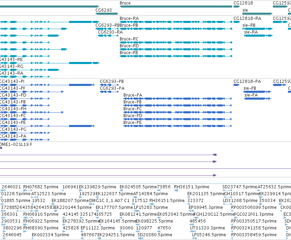Select EST SD23747.5prime
The width and height of the screenshot is (291, 240).
tap(240, 187)
